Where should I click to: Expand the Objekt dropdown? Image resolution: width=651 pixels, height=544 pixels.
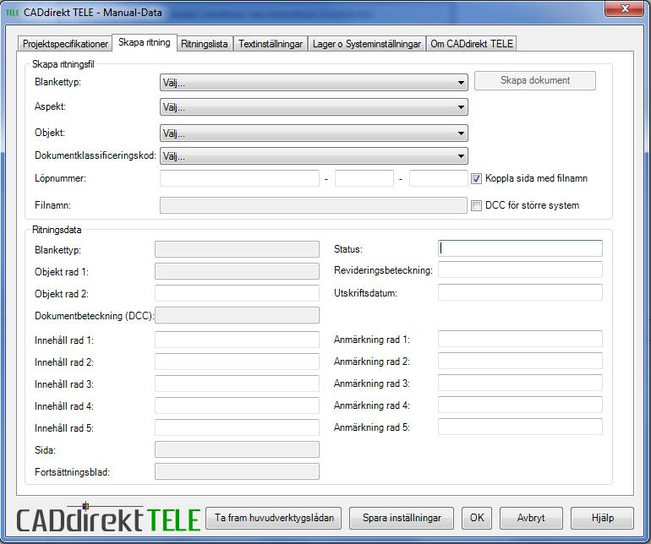click(314, 133)
